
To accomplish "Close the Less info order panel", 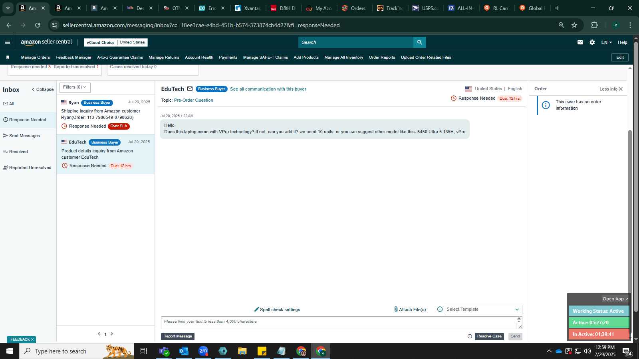I will click(621, 89).
